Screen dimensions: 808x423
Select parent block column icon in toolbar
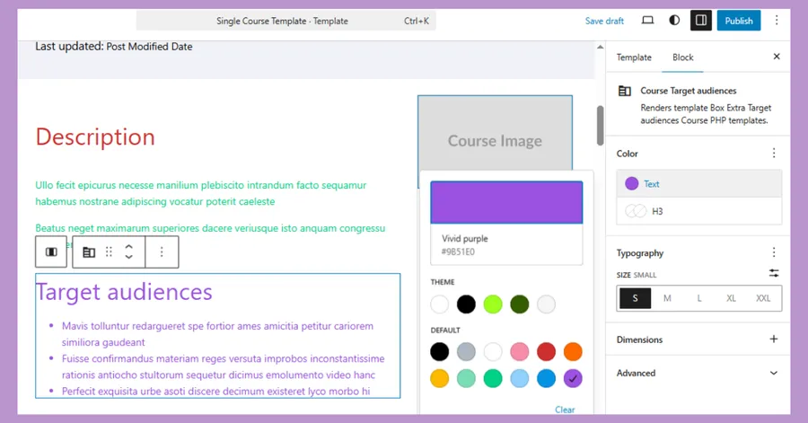point(51,252)
